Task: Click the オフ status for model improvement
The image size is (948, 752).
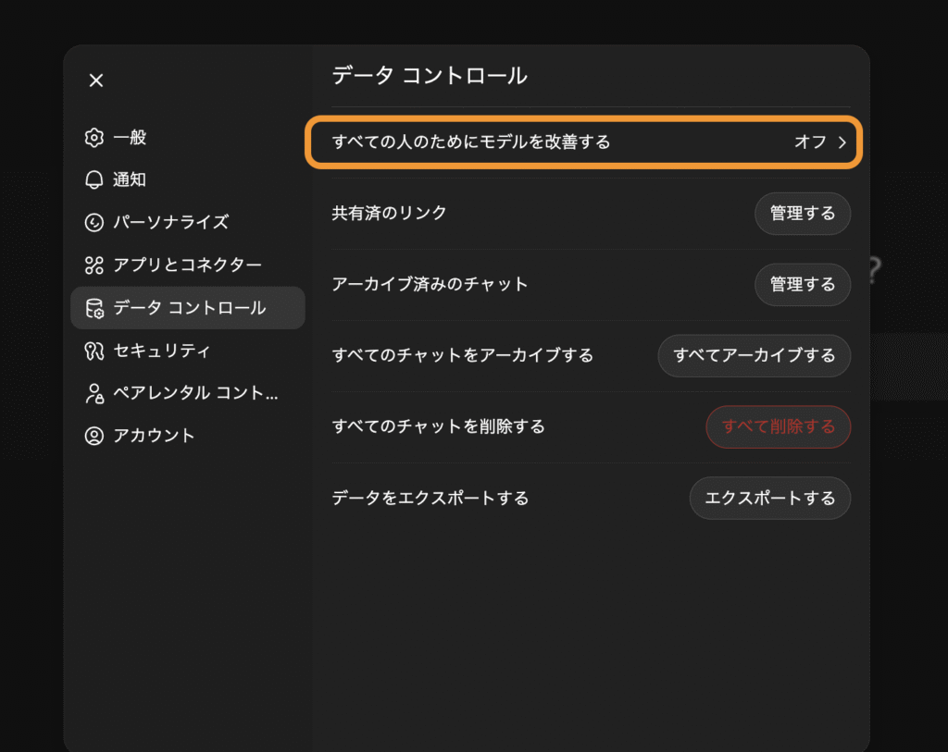Action: click(x=810, y=142)
